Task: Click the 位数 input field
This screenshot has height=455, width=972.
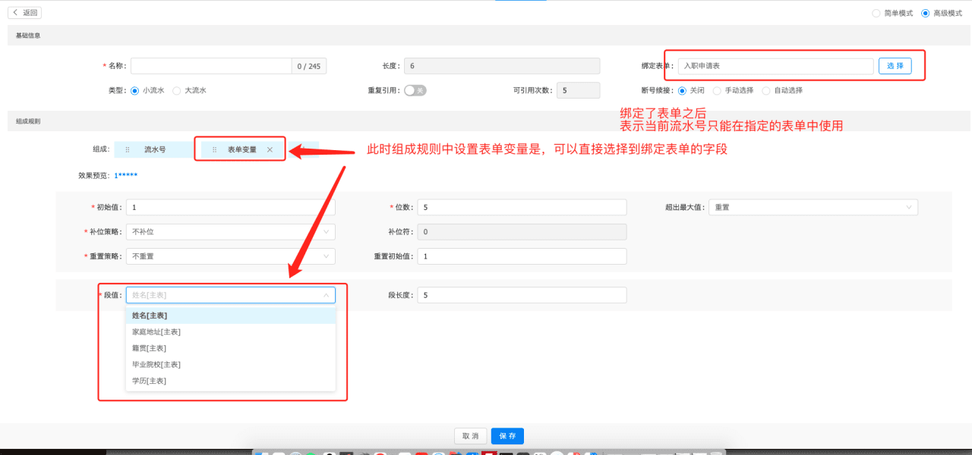Action: coord(522,207)
